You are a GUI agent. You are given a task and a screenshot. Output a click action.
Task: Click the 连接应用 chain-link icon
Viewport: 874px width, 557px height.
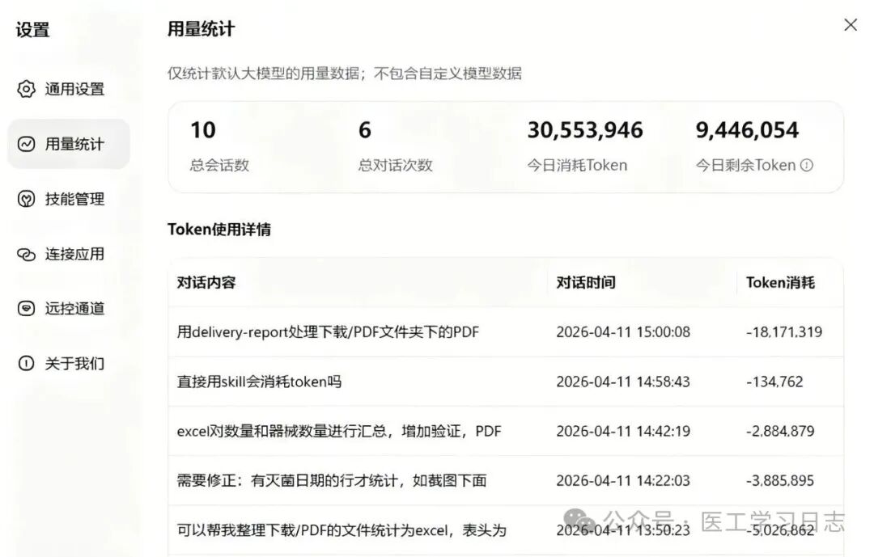[x=27, y=254]
